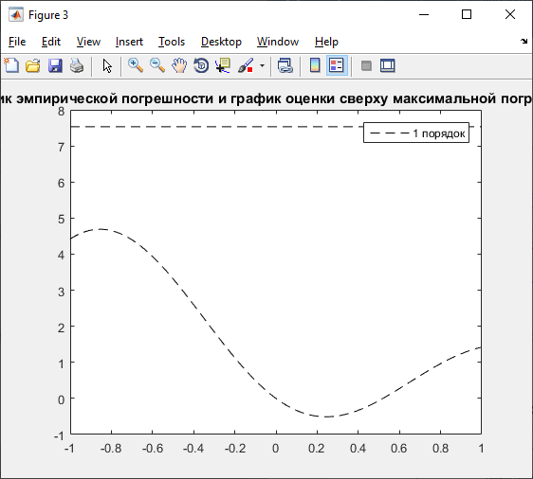The height and width of the screenshot is (479, 533).
Task: Activate the Zoom In magnifier tool
Action: click(x=136, y=65)
